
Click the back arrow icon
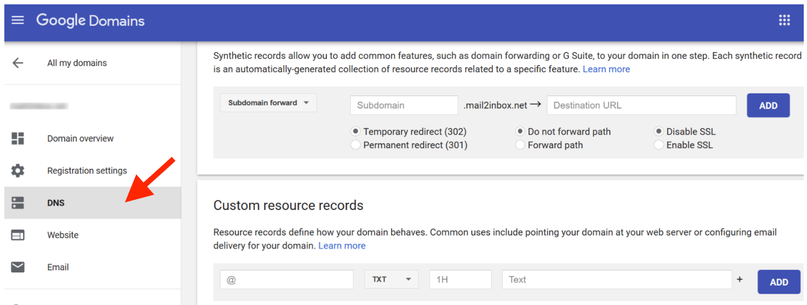pos(18,63)
